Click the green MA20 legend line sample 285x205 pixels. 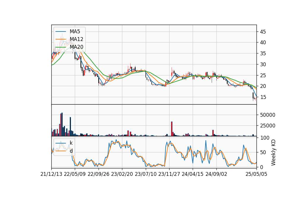pos(61,47)
